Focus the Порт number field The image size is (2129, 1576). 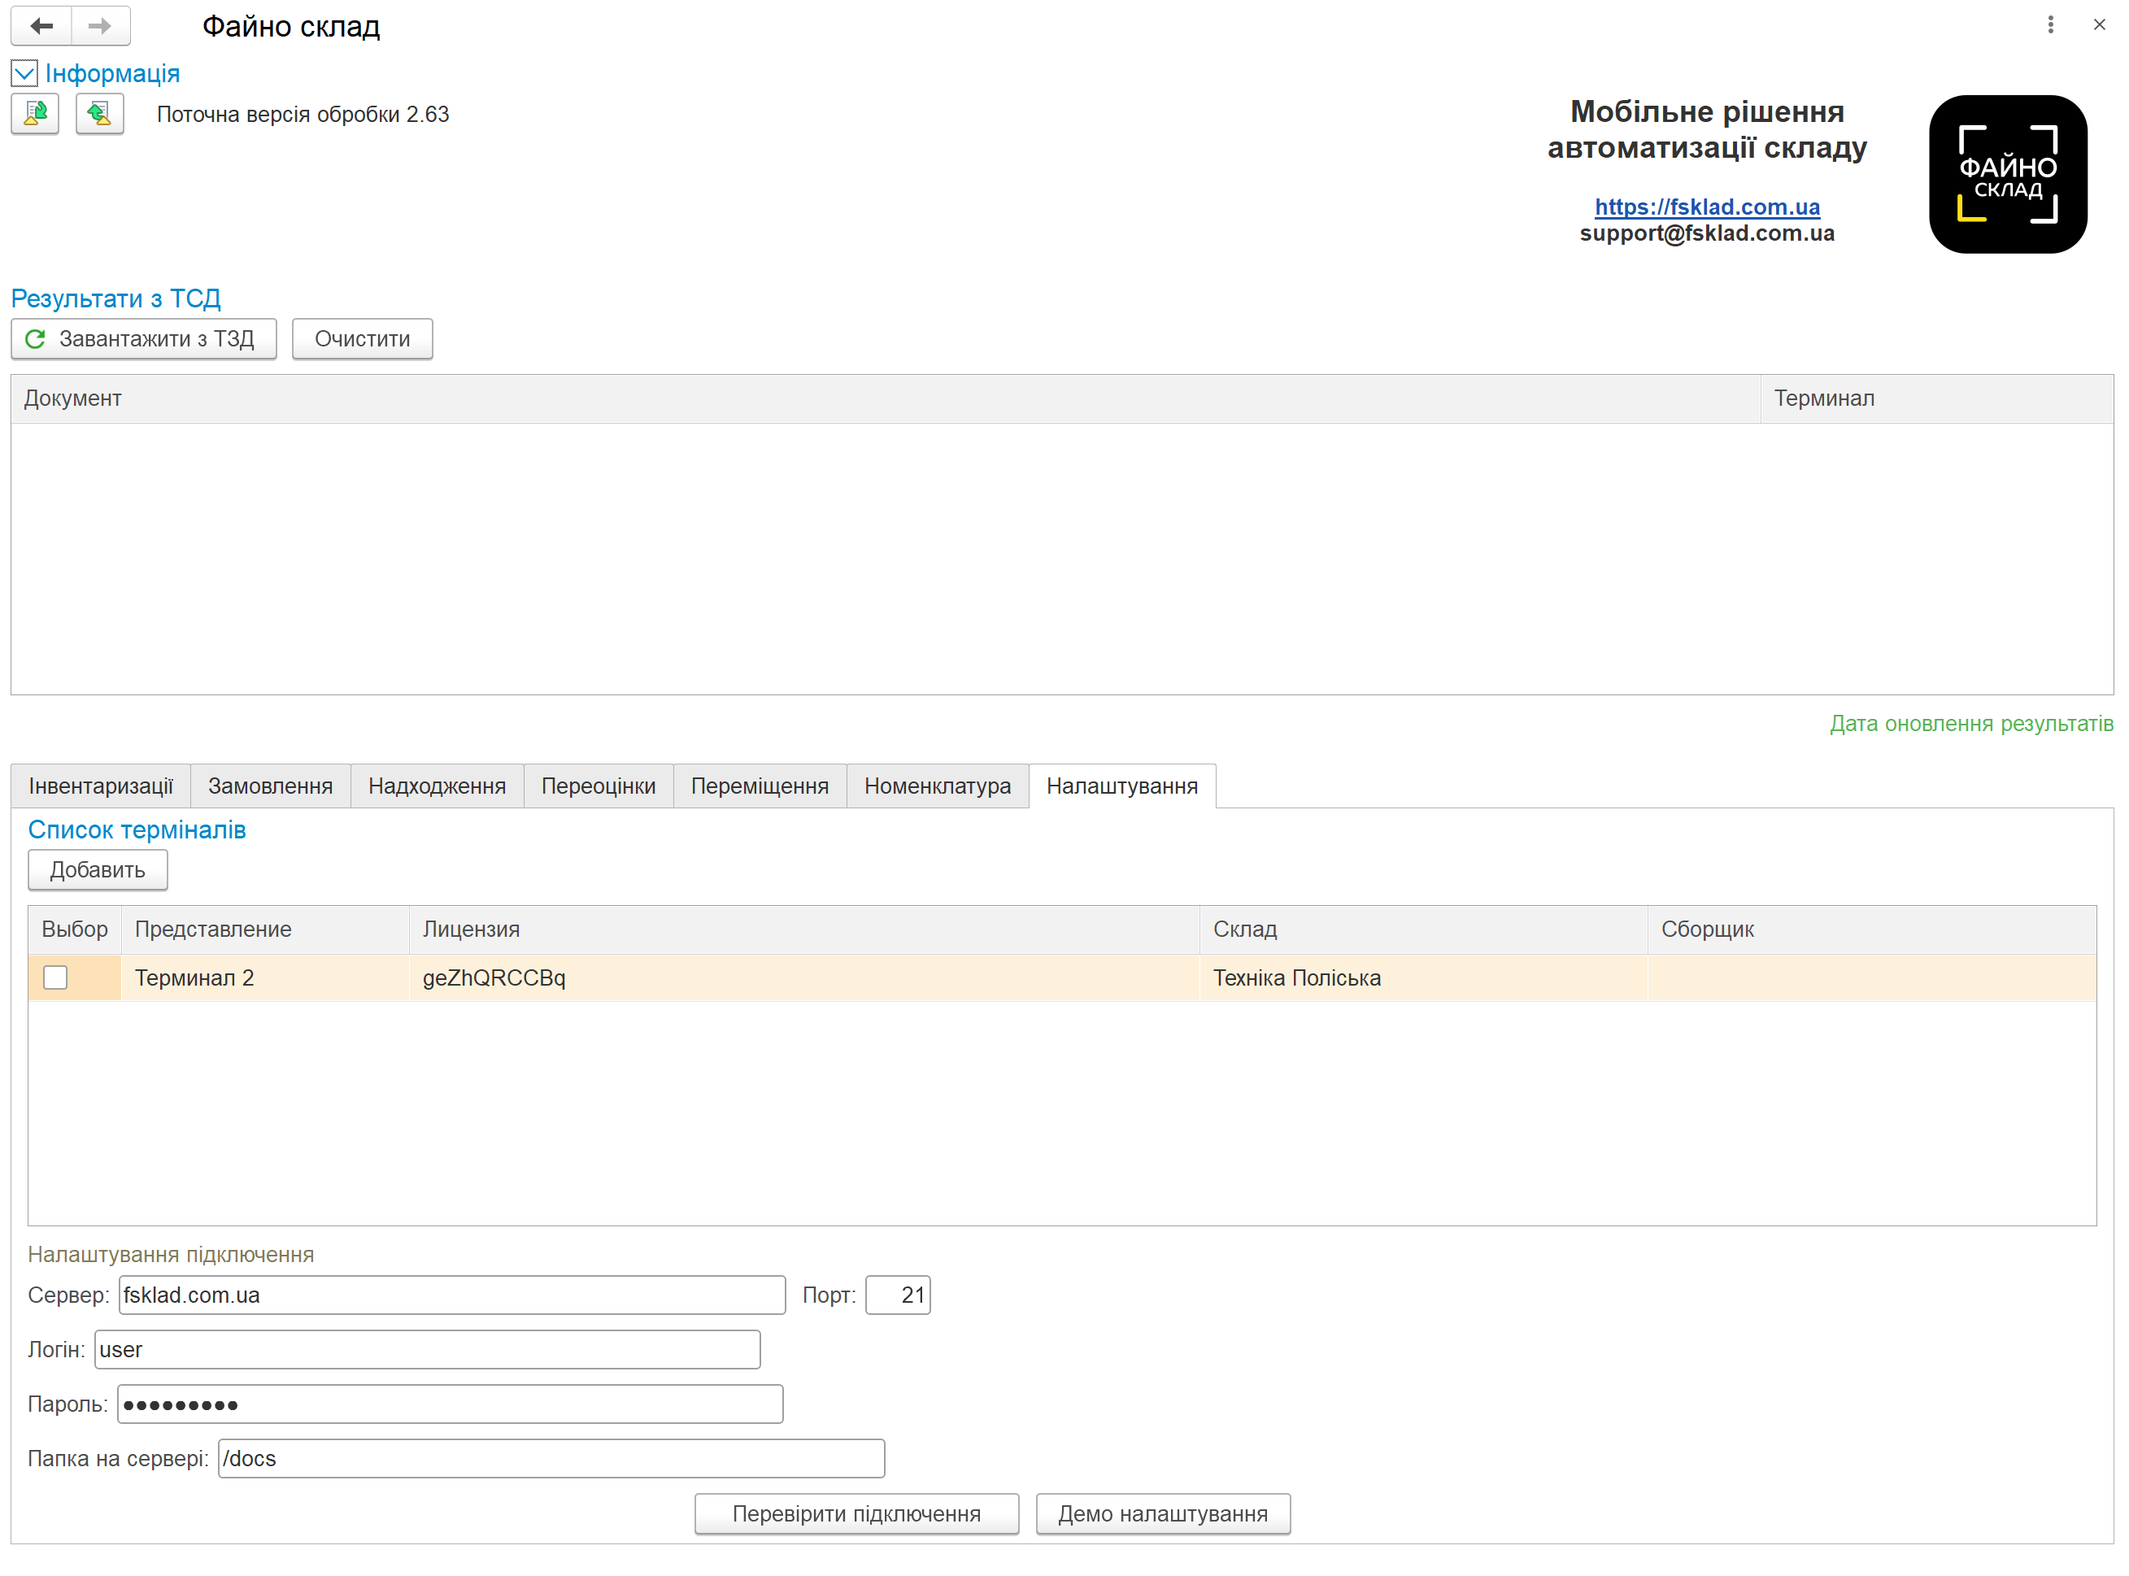tap(898, 1295)
